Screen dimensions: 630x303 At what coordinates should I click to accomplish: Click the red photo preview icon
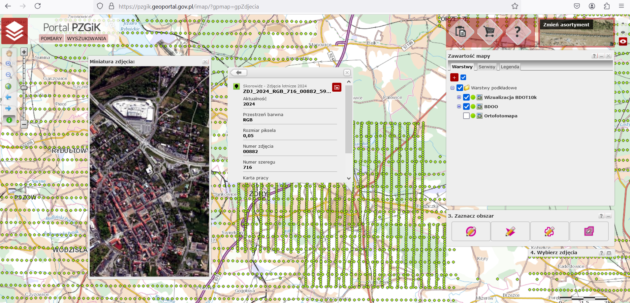pyautogui.click(x=336, y=87)
